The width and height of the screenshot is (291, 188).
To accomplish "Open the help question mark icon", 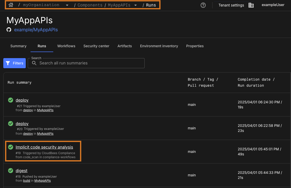I will [203, 5].
